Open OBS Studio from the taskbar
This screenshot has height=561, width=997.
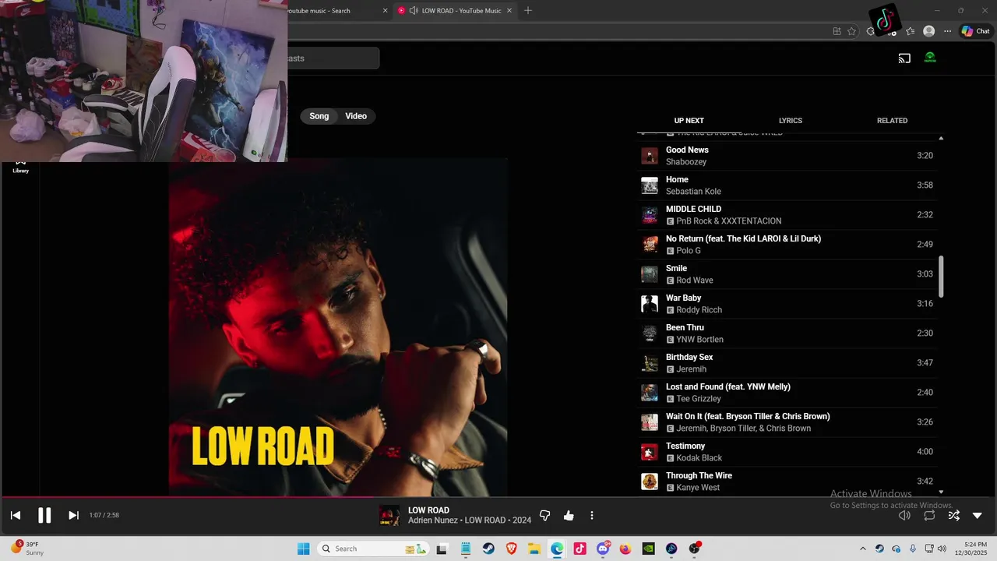click(694, 549)
